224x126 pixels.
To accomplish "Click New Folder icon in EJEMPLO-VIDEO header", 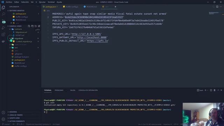I will coord(32,26).
